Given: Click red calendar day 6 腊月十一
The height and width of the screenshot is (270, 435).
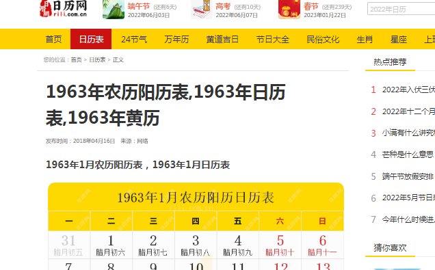Looking at the screenshot, I should (x=322, y=245).
